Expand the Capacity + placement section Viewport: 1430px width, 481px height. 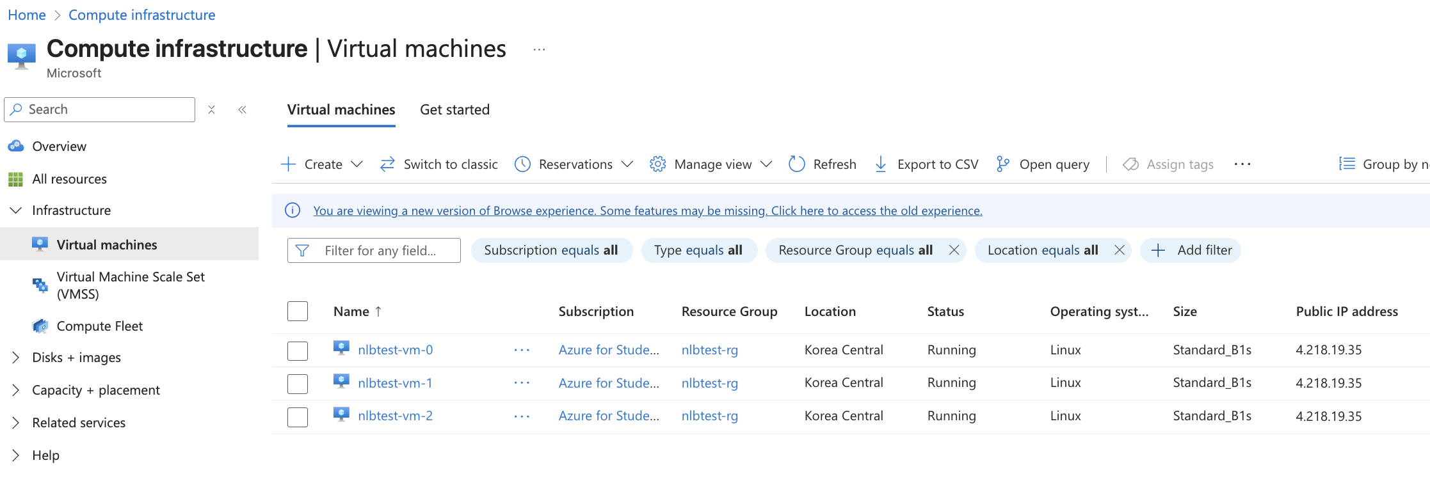point(16,390)
